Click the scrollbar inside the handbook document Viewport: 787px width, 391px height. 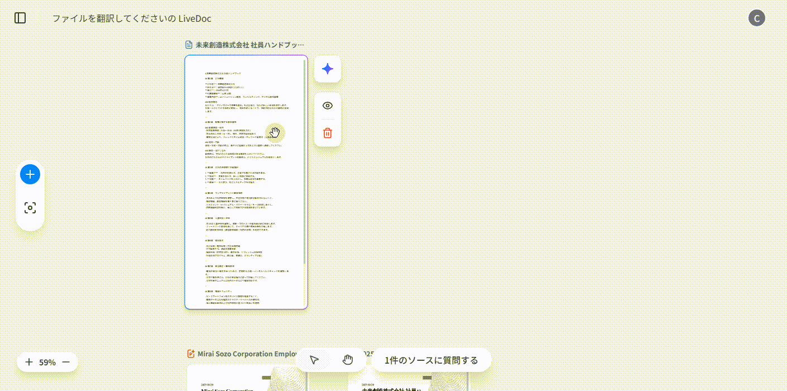tap(304, 162)
